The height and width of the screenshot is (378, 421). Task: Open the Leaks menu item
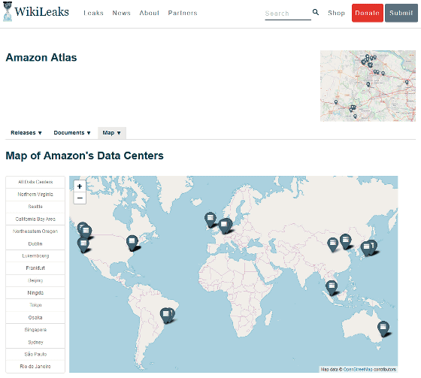click(x=93, y=13)
